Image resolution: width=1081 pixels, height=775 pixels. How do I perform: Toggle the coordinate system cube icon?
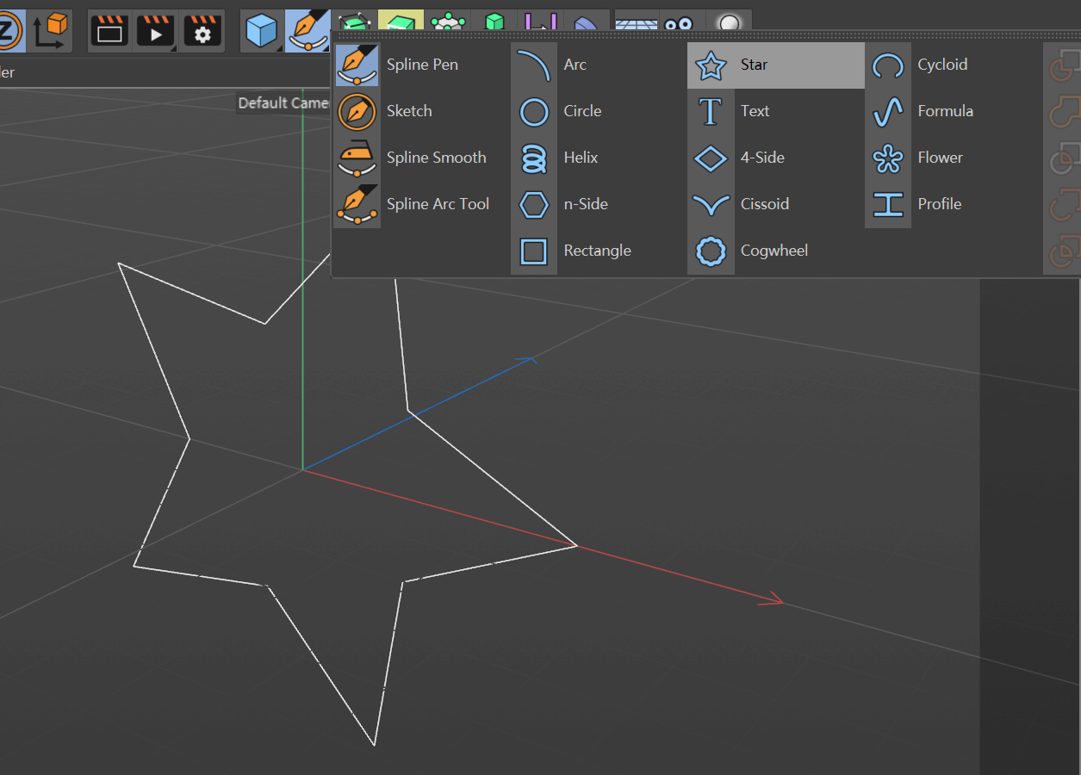(50, 32)
